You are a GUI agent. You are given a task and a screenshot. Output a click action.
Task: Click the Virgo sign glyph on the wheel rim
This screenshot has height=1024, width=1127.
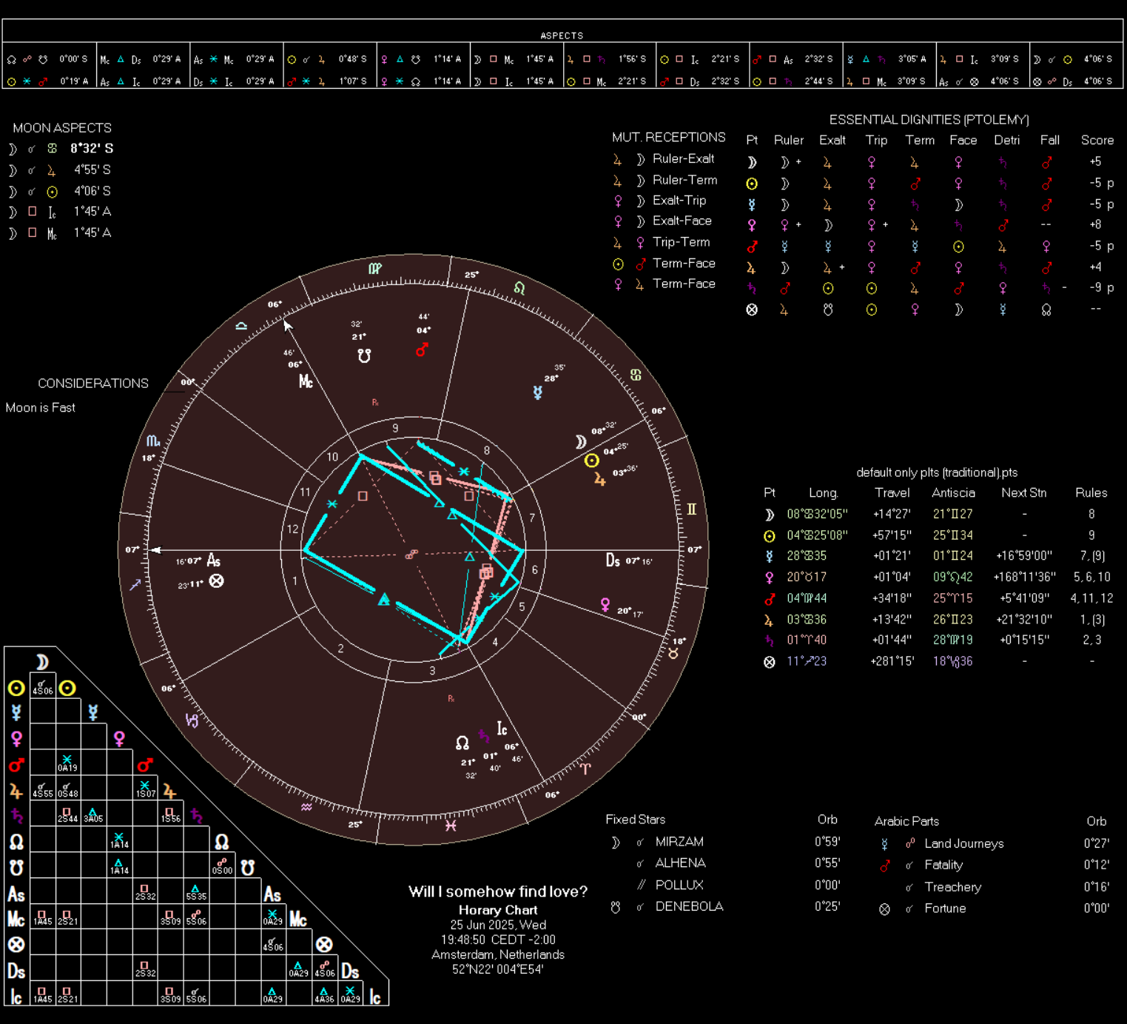375,268
